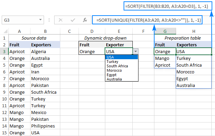
Task: Select column G header
Action: [x=165, y=31]
